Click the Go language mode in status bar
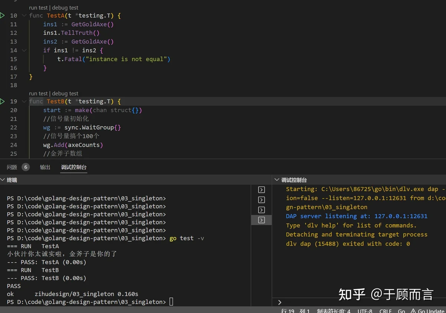The height and width of the screenshot is (313, 446). tap(401, 311)
